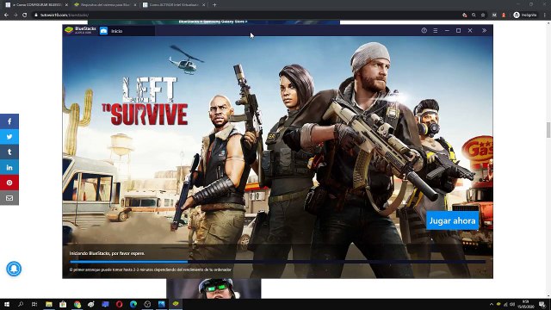Image resolution: width=551 pixels, height=310 pixels.
Task: Expand BlueStacks side toolbar double-arrow
Action: [x=484, y=31]
